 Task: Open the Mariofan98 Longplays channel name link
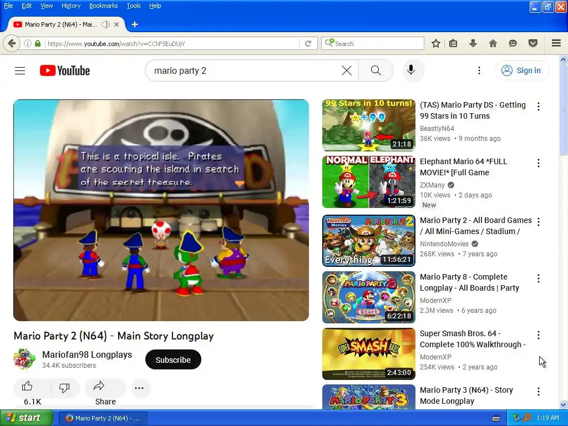(x=87, y=354)
